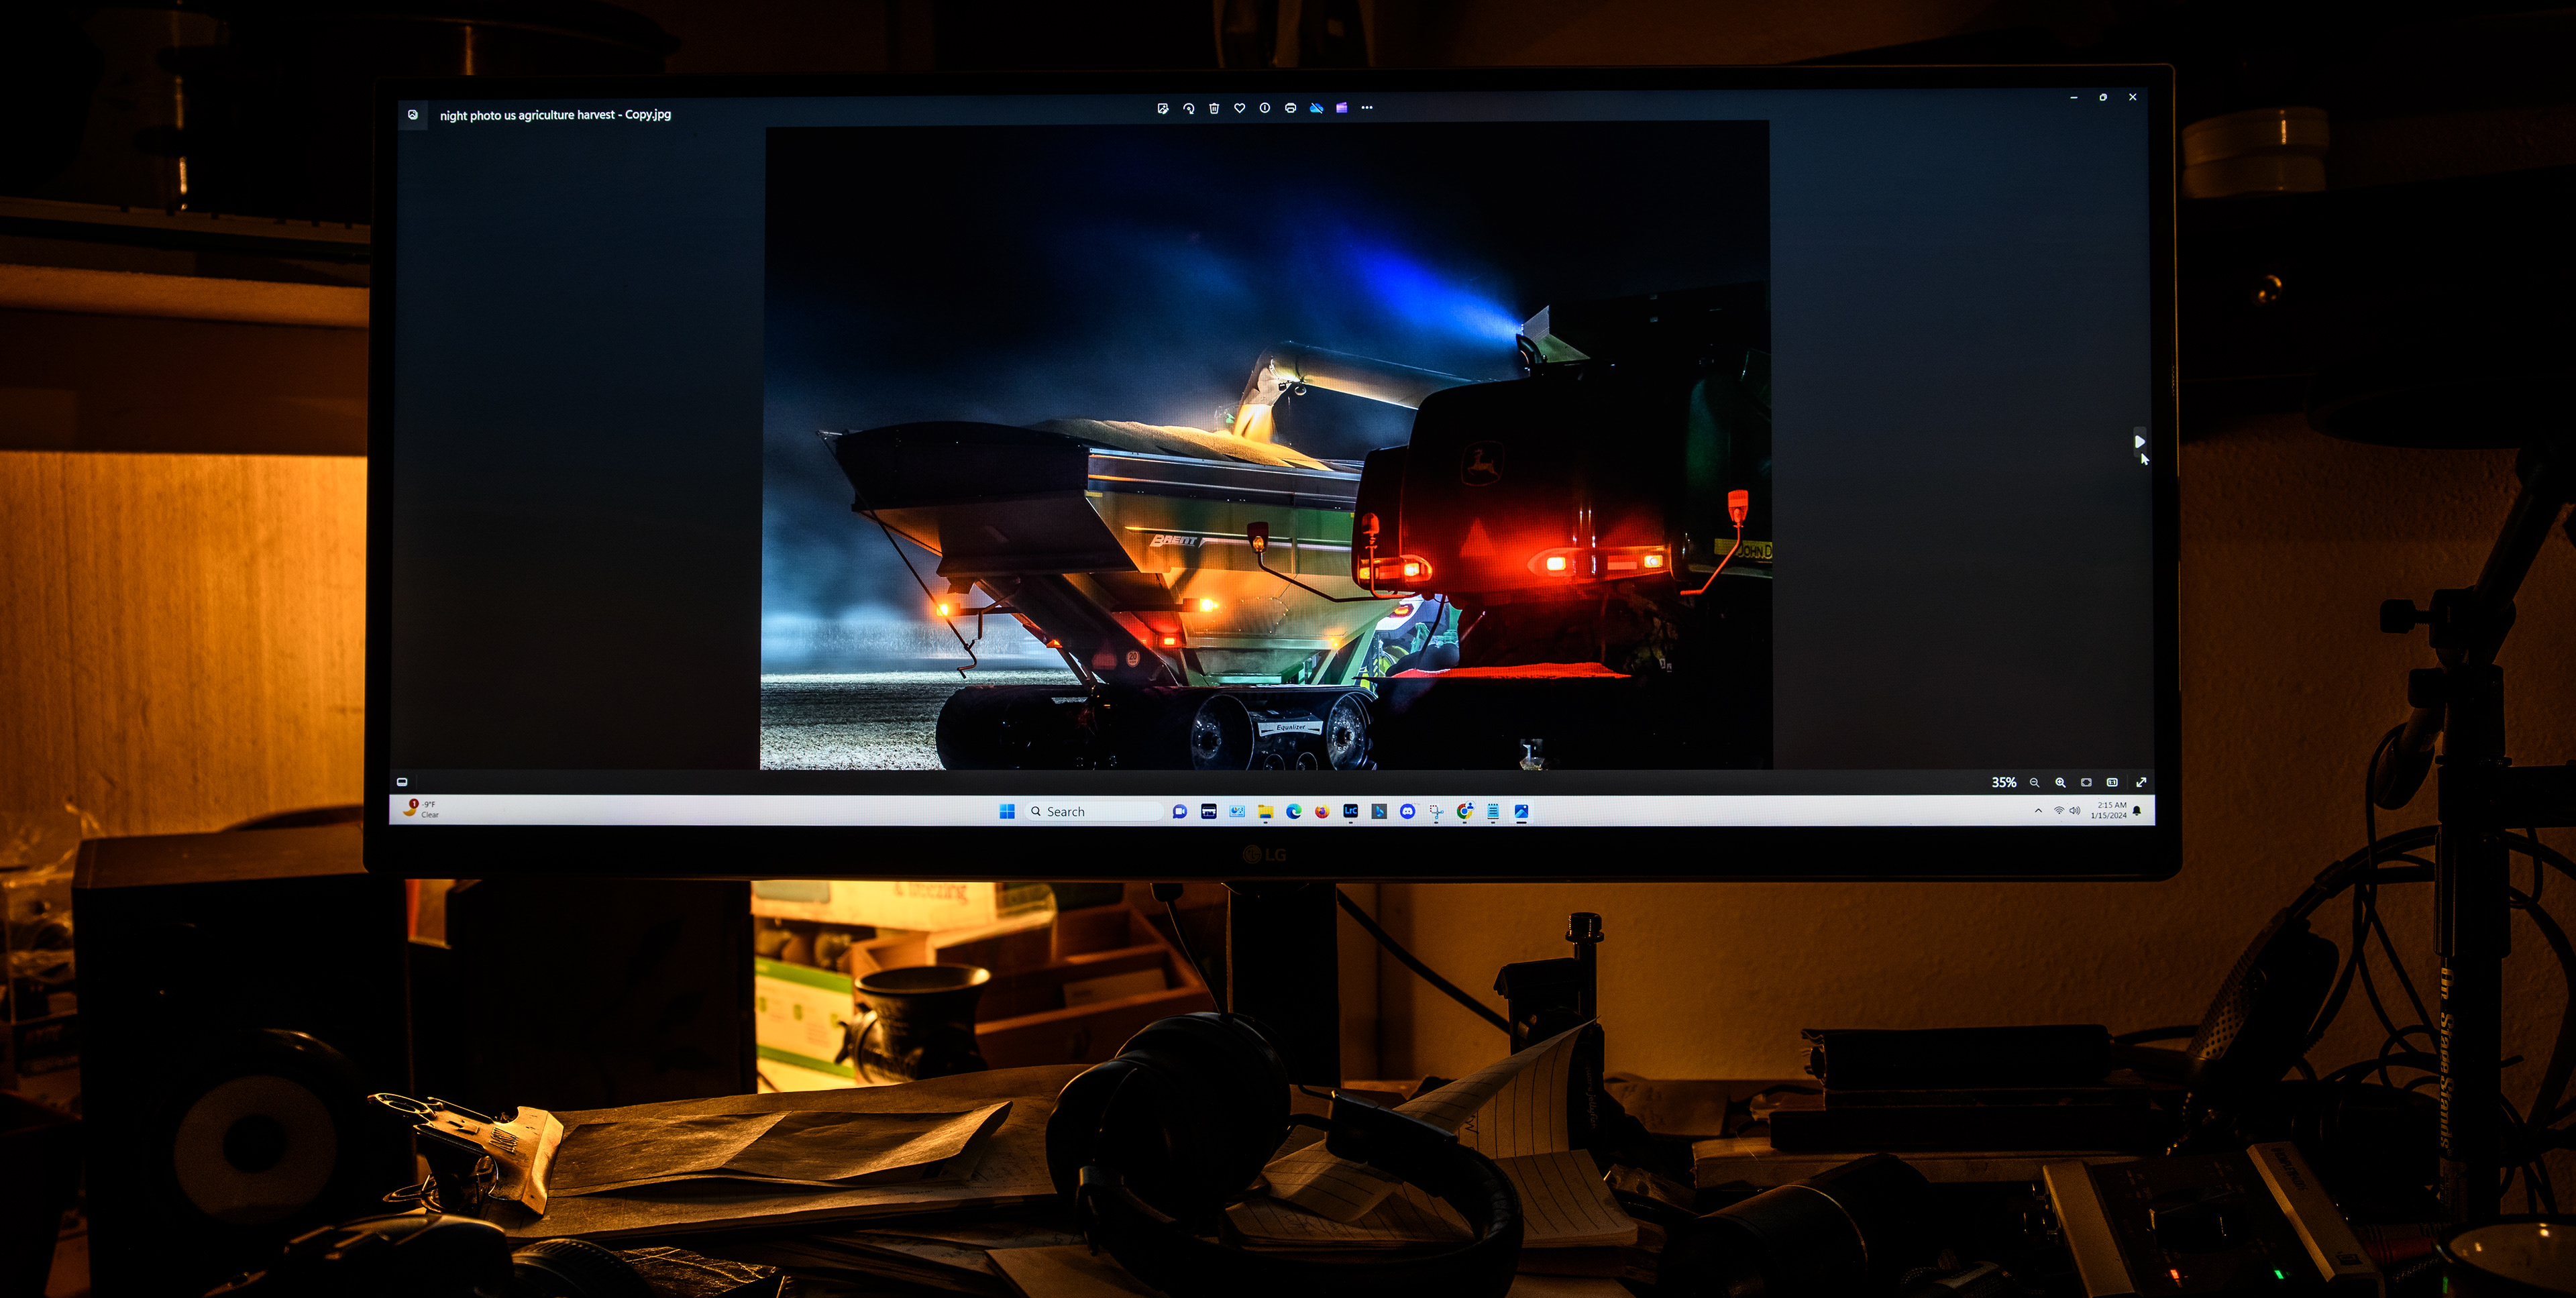This screenshot has height=1298, width=2576.
Task: Zoom in with the plus magnifier
Action: 2060,782
